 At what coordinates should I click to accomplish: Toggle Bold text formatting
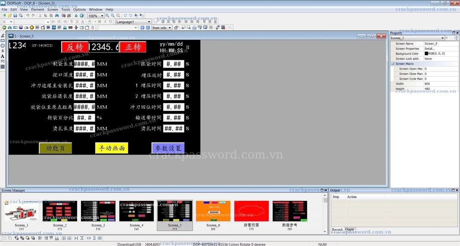click(99, 22)
